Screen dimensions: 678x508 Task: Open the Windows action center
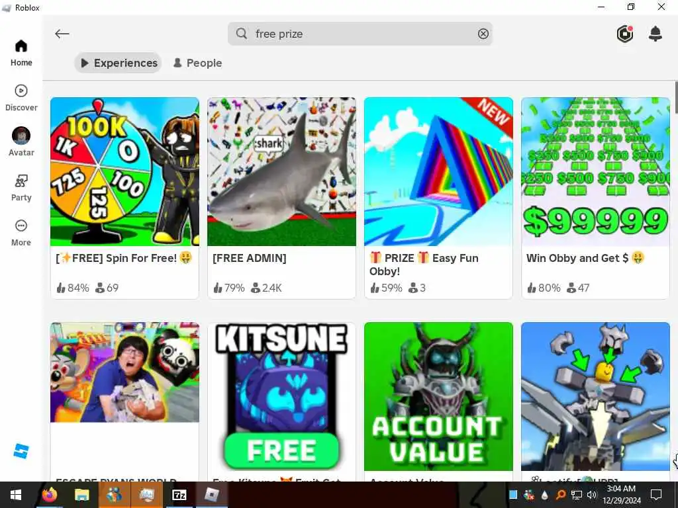pyautogui.click(x=656, y=495)
